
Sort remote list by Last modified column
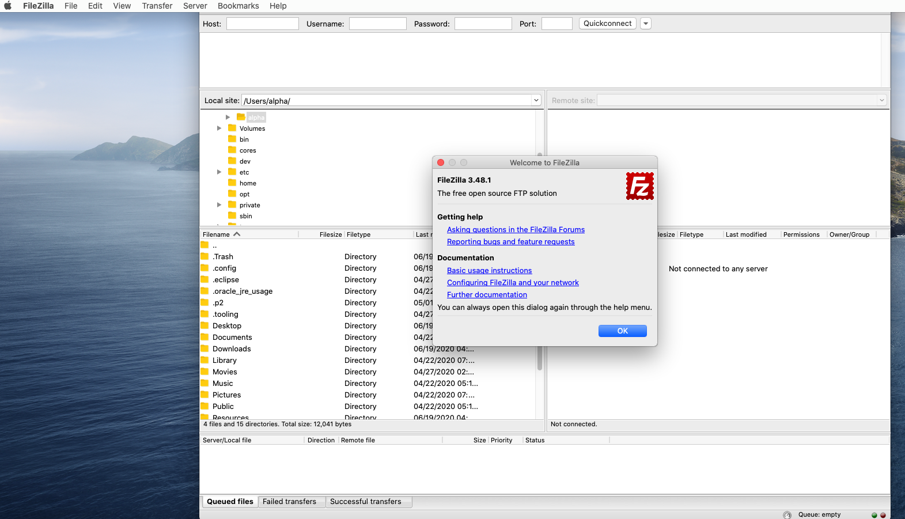(752, 234)
